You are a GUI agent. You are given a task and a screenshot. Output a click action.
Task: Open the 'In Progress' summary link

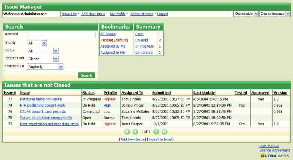144,46
